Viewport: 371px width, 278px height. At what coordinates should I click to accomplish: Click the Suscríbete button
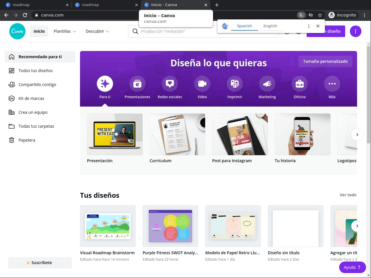(40, 263)
